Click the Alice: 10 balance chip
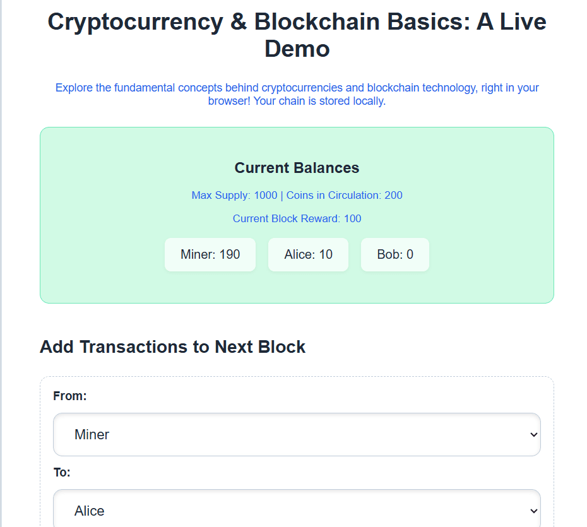 coord(308,254)
